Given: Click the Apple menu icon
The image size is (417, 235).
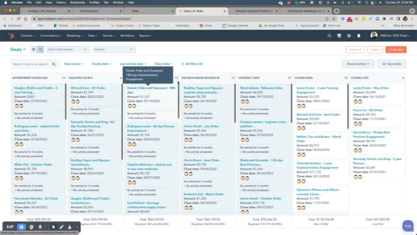Looking at the screenshot, I should pyautogui.click(x=5, y=3).
